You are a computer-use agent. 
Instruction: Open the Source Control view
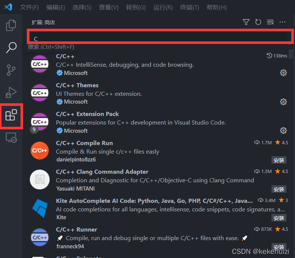click(11, 70)
